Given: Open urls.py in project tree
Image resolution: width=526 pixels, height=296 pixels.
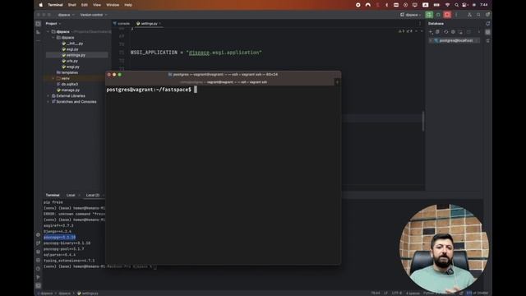Looking at the screenshot, I should point(70,61).
